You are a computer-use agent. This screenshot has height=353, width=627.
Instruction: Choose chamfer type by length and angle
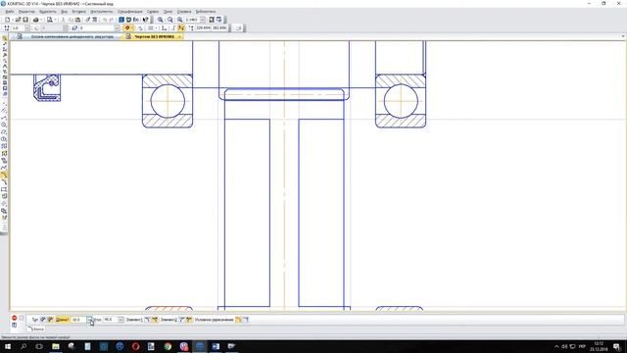(50, 320)
